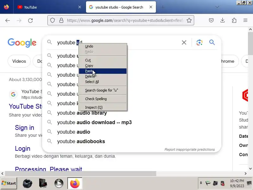Viewport: 253px width, 190px height.
Task: Submit search with the blue magnifier icon
Action: [x=212, y=42]
